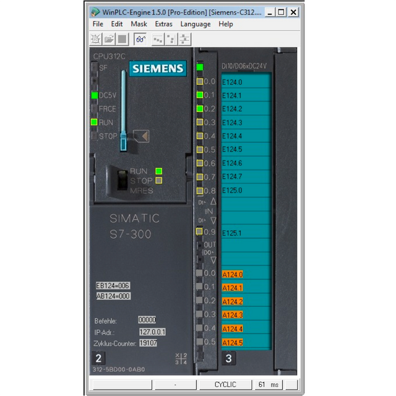Click the IP address 127.0.0.1 field
The image size is (396, 396).
click(x=153, y=332)
